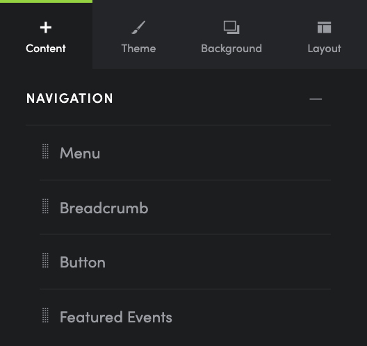Switch to the Content tab label
The width and height of the screenshot is (367, 346).
(x=46, y=49)
